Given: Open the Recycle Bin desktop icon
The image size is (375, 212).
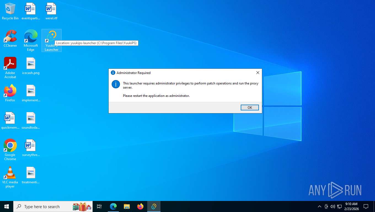Looking at the screenshot, I should pos(10,11).
